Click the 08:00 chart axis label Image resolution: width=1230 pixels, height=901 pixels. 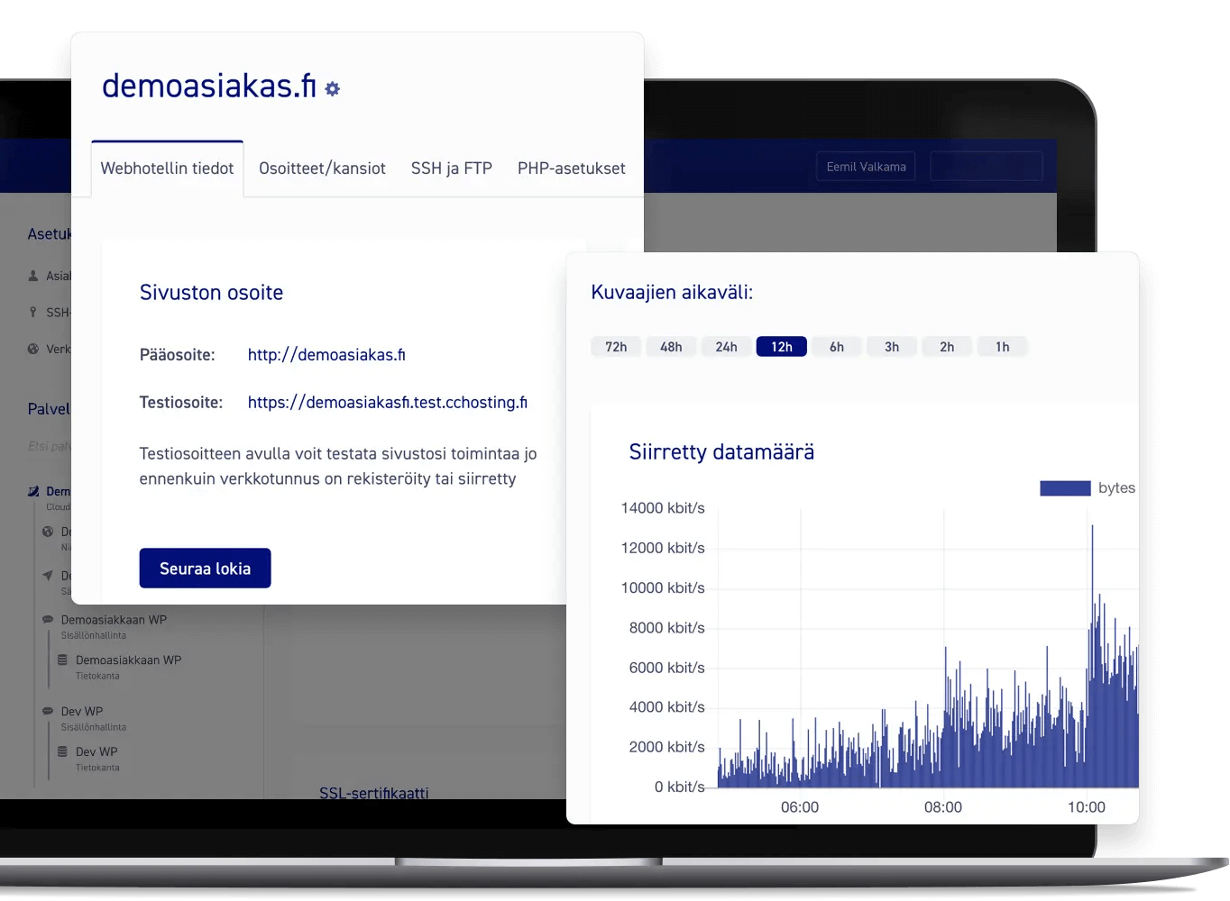pyautogui.click(x=943, y=807)
